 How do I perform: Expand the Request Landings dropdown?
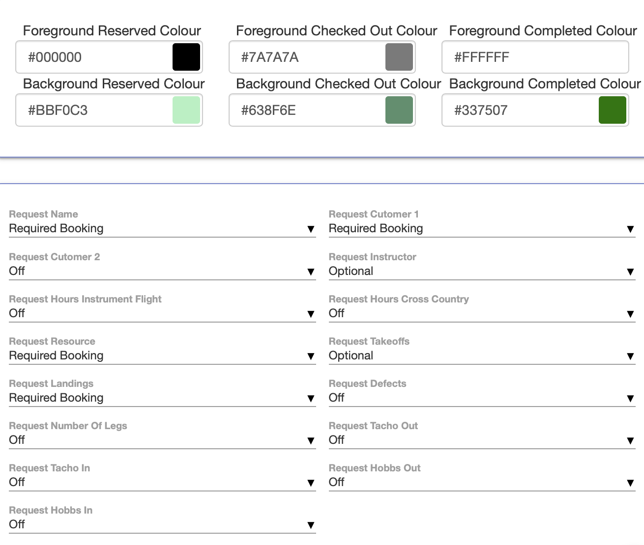pyautogui.click(x=162, y=398)
